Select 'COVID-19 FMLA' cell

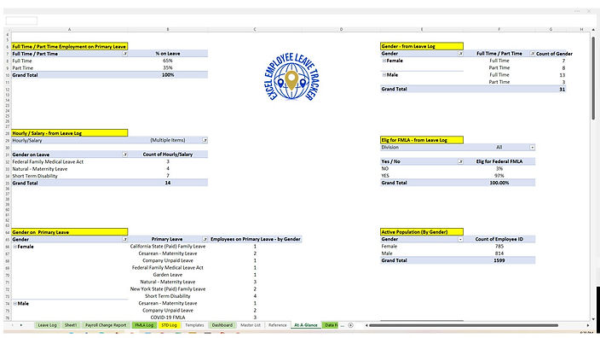pyautogui.click(x=168, y=318)
